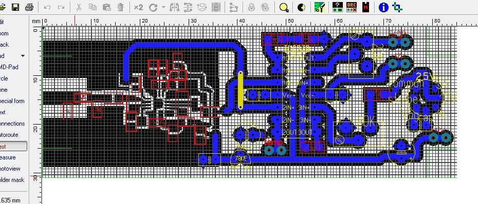Click the Save floppy disk icon
This screenshot has height=204, width=478.
pyautogui.click(x=15, y=7)
